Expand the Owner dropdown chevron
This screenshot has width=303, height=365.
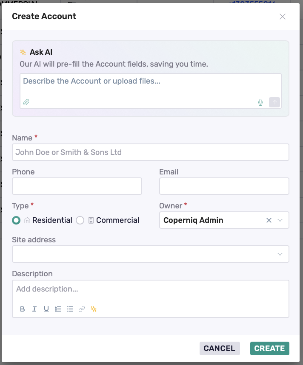[280, 220]
